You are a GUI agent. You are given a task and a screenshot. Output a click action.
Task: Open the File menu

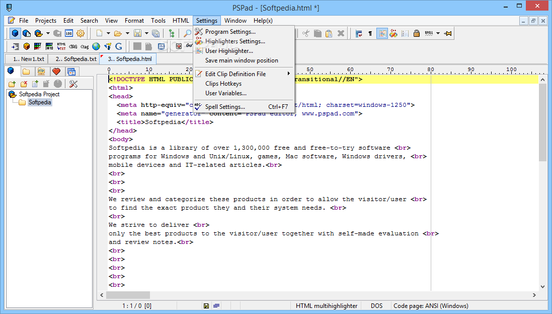coord(24,21)
